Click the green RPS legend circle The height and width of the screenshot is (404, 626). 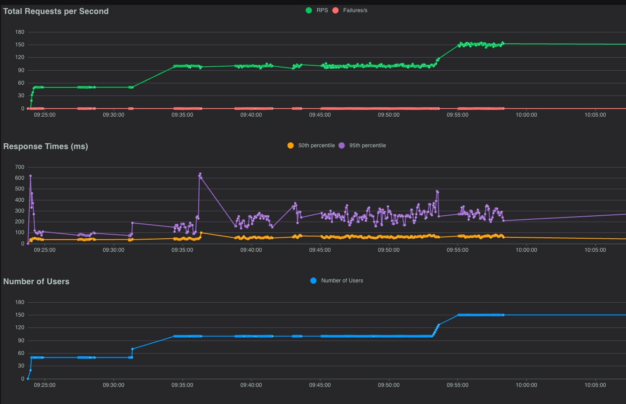point(309,10)
